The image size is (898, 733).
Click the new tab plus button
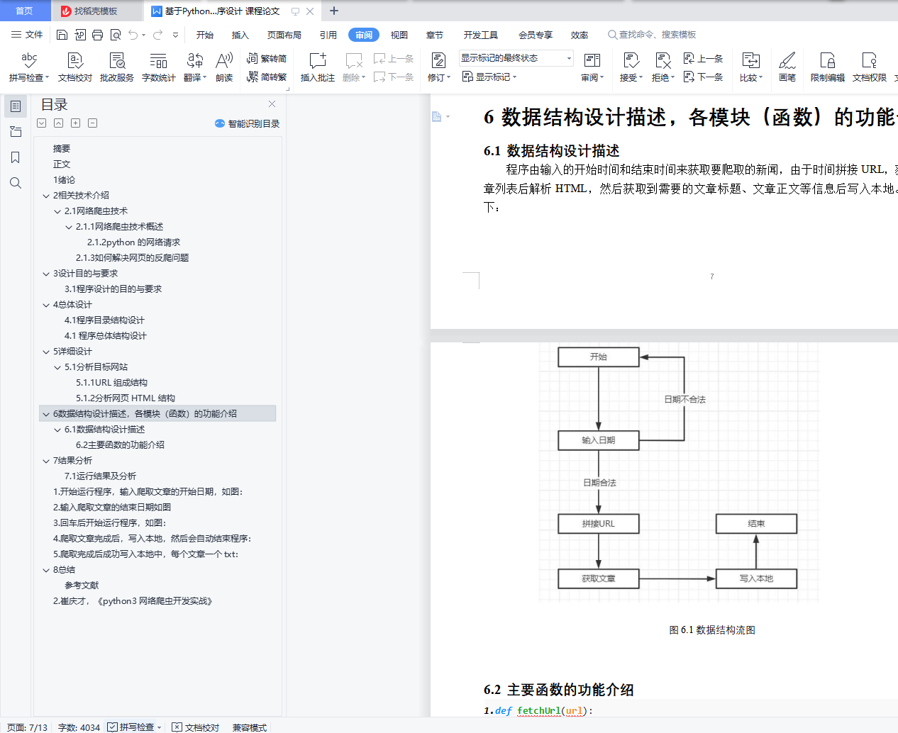point(334,11)
